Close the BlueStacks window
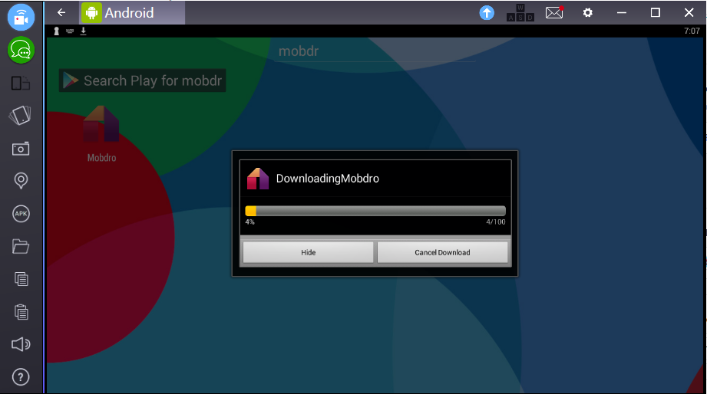This screenshot has width=707, height=394. point(689,12)
